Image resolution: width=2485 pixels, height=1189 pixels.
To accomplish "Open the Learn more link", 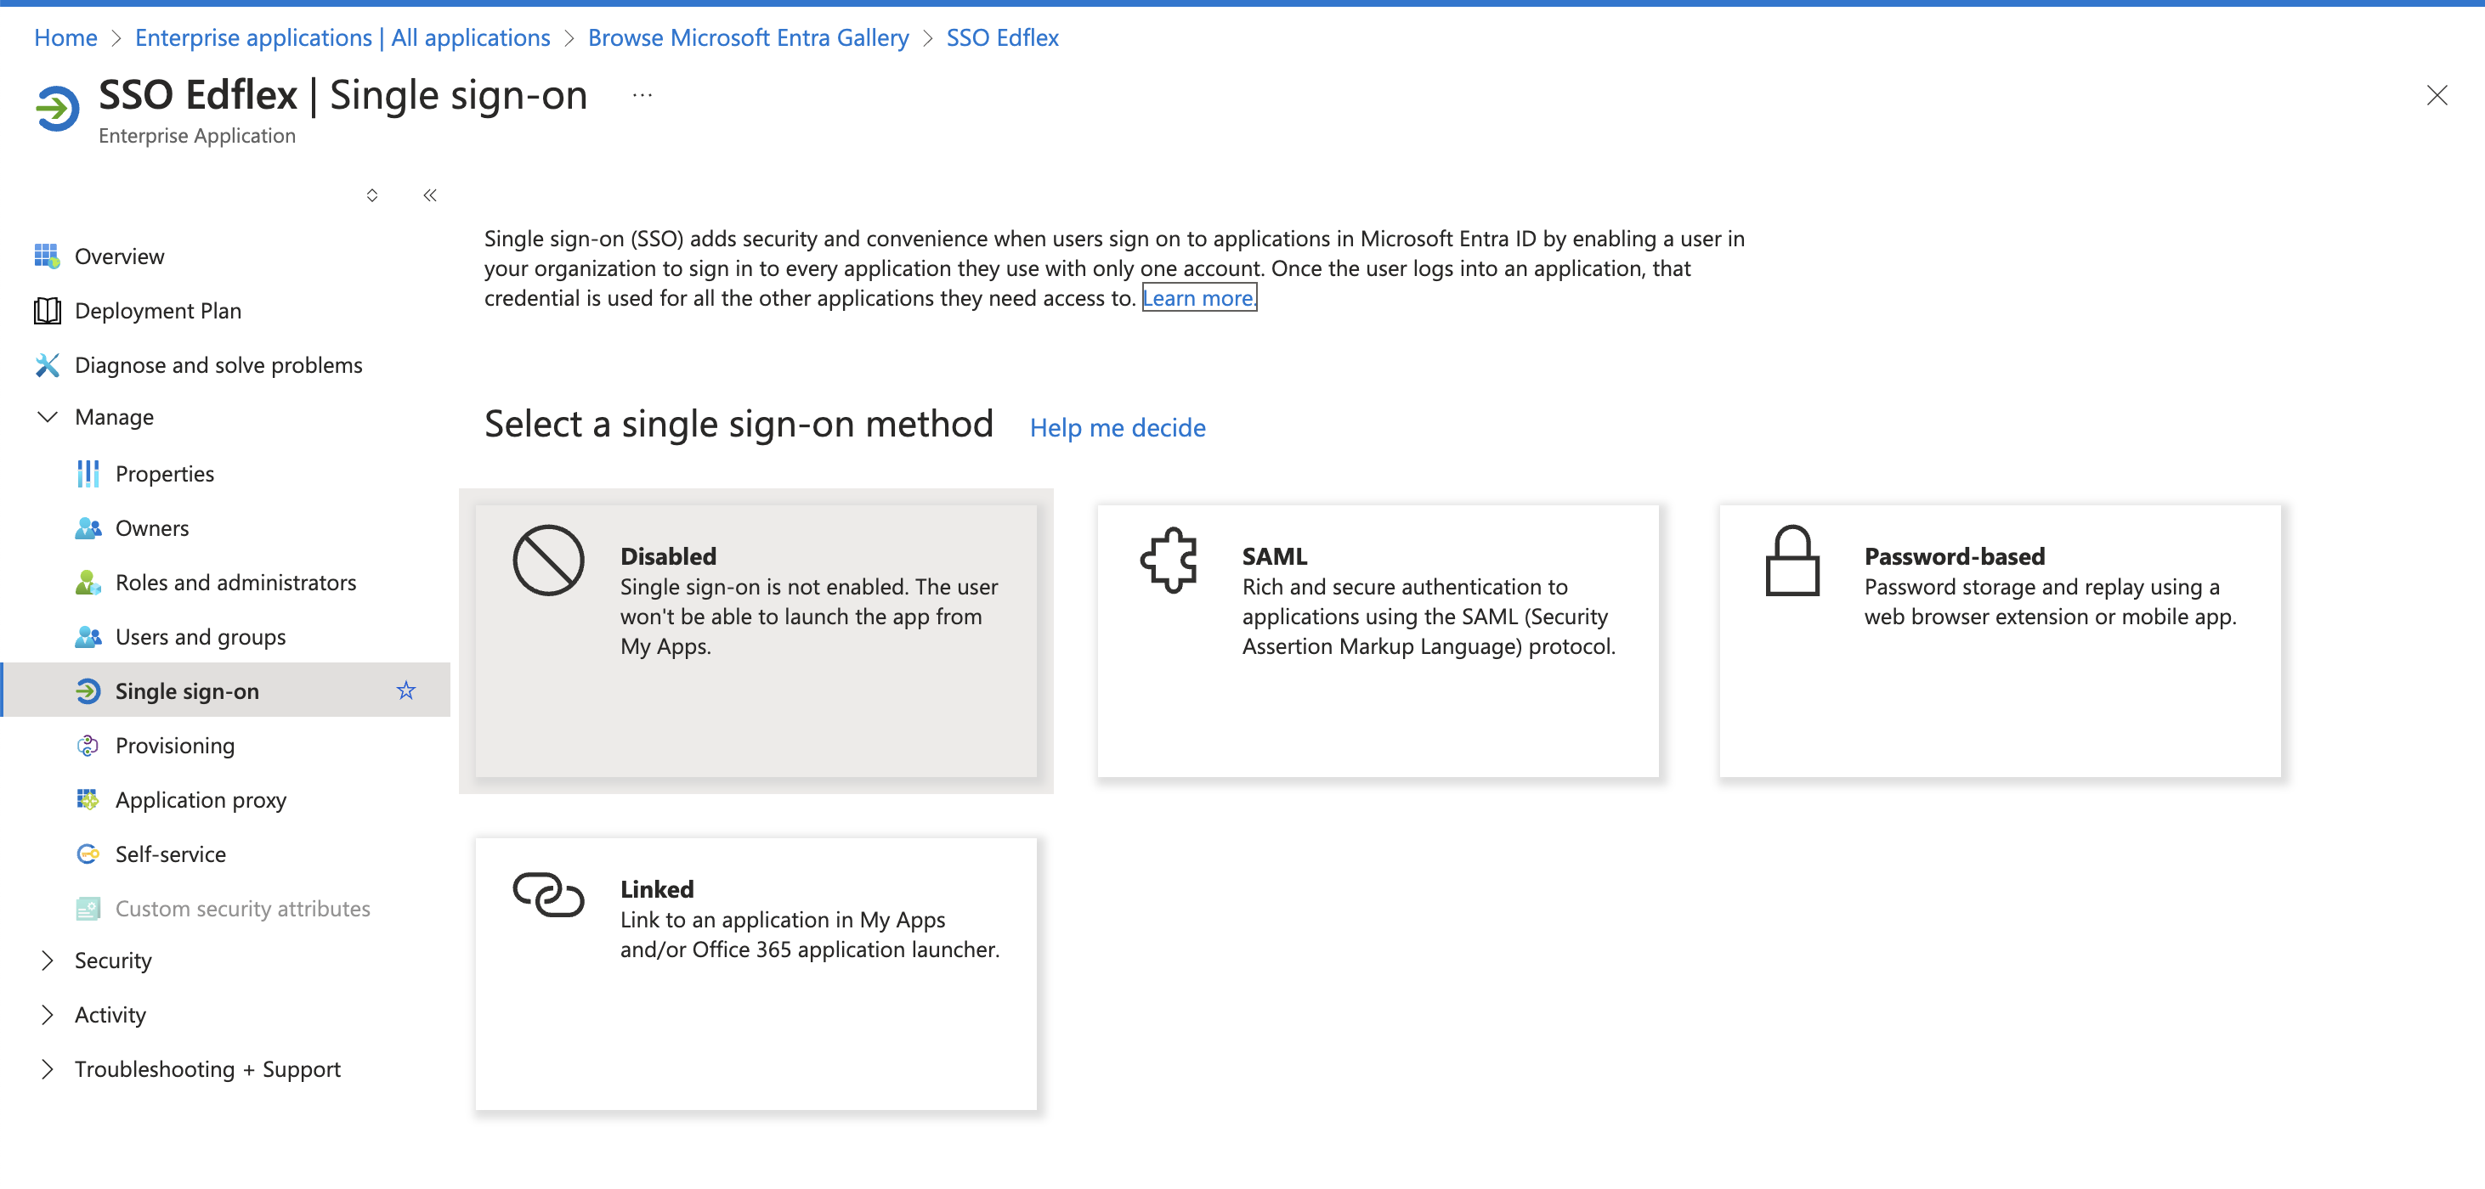I will pyautogui.click(x=1199, y=298).
